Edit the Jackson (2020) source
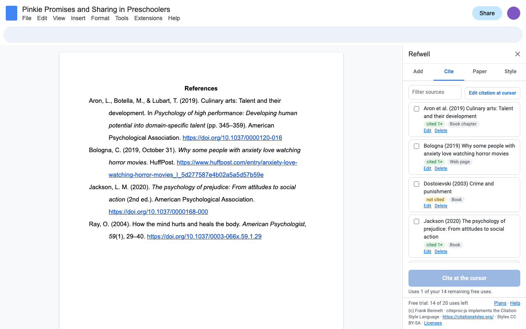 click(x=427, y=252)
